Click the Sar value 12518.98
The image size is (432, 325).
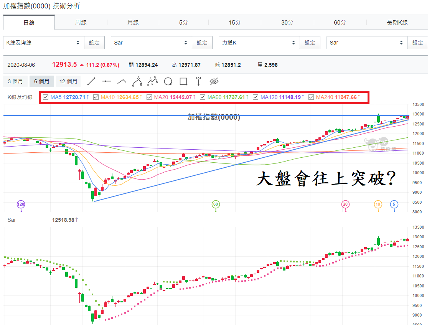[65, 220]
